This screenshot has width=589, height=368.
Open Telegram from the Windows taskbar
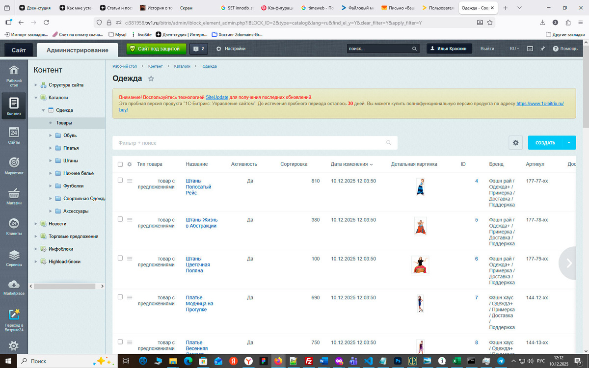[x=500, y=361]
